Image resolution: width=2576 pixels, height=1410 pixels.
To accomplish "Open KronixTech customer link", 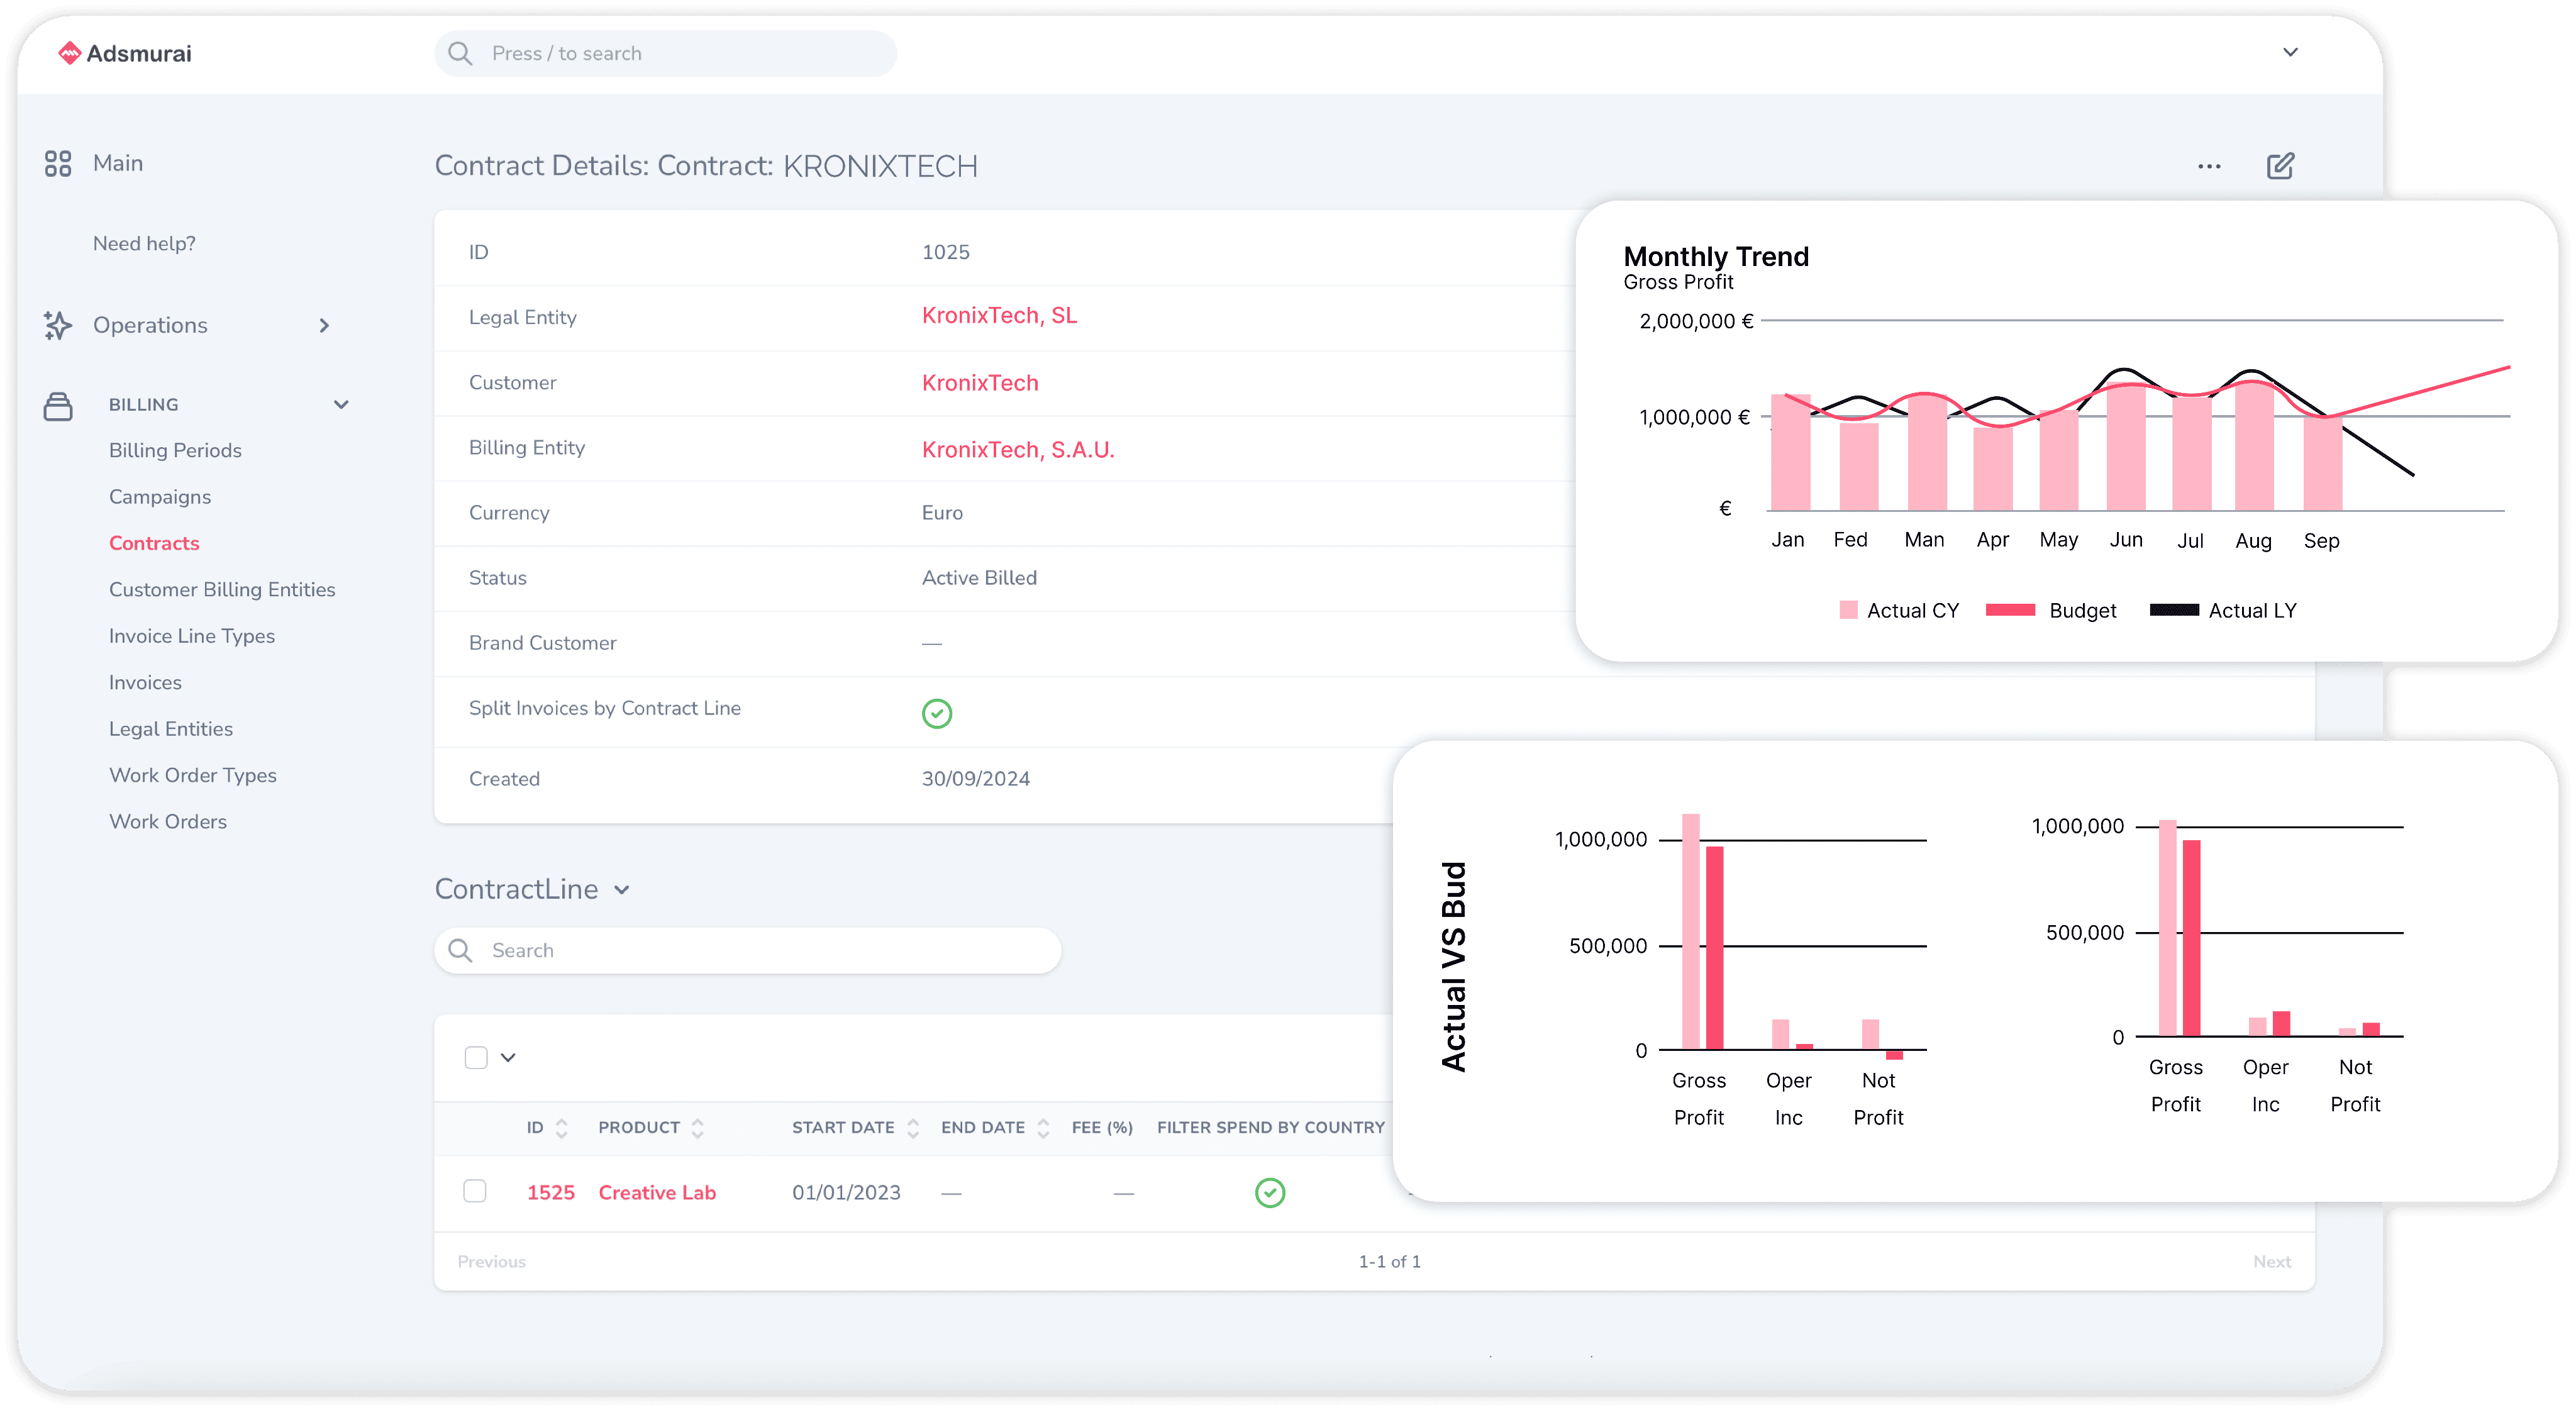I will 980,383.
